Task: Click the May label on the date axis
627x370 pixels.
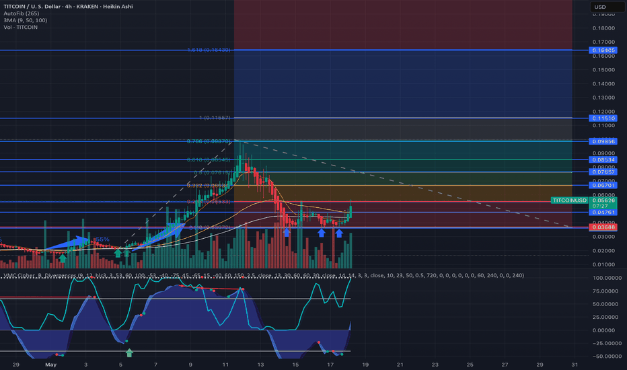Action: [x=50, y=365]
